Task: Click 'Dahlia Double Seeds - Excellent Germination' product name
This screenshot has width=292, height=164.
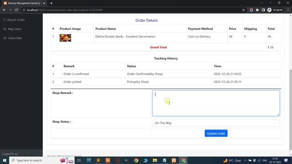Action: point(125,36)
